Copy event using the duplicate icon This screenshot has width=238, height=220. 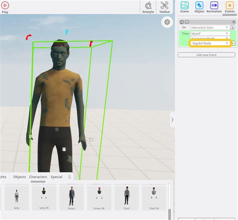[x=182, y=22]
